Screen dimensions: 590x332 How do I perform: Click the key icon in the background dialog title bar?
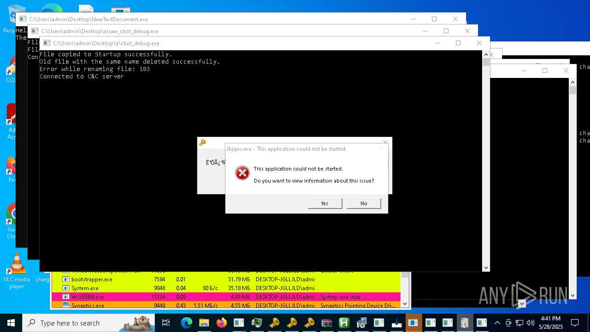202,142
